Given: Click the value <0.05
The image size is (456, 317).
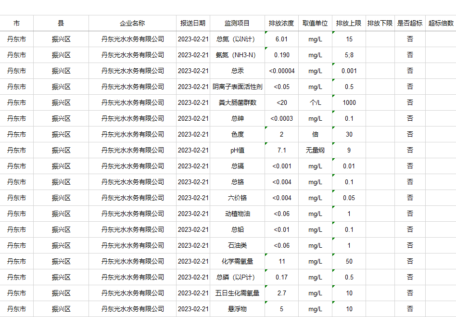Looking at the screenshot, I should click(x=281, y=87).
